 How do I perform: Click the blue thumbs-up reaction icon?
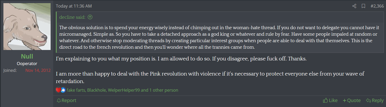click(63, 90)
